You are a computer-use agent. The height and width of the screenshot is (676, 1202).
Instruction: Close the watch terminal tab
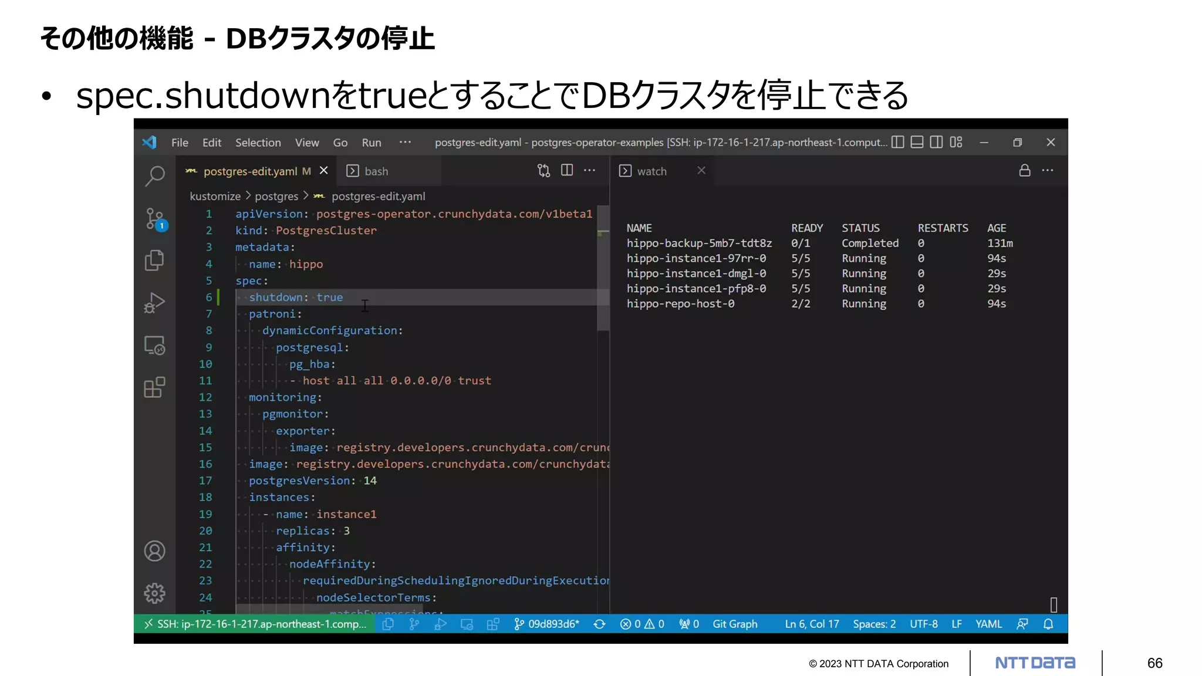(x=701, y=170)
